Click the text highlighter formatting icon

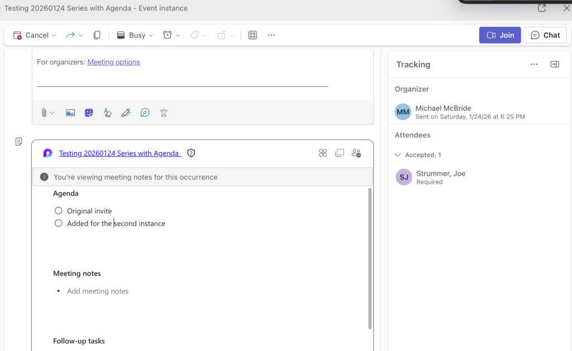click(107, 113)
